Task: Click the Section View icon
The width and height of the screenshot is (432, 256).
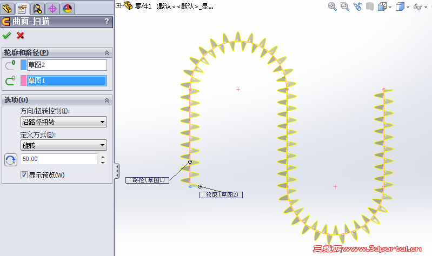Action: tap(370, 6)
